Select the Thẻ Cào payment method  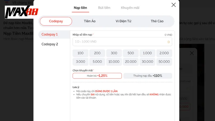[x=157, y=21]
